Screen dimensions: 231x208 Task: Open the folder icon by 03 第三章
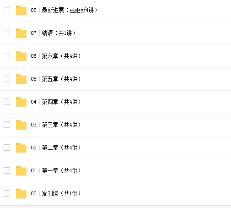point(21,125)
